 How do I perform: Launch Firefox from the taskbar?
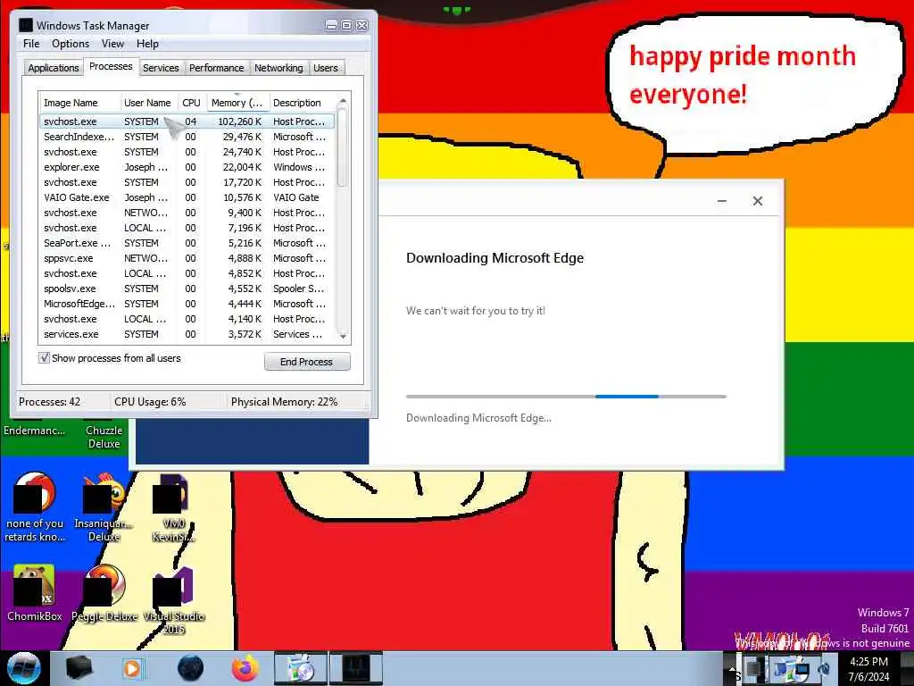[x=245, y=668]
